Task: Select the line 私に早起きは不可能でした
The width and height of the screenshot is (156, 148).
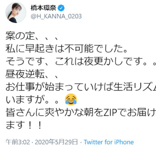Action: (67, 49)
